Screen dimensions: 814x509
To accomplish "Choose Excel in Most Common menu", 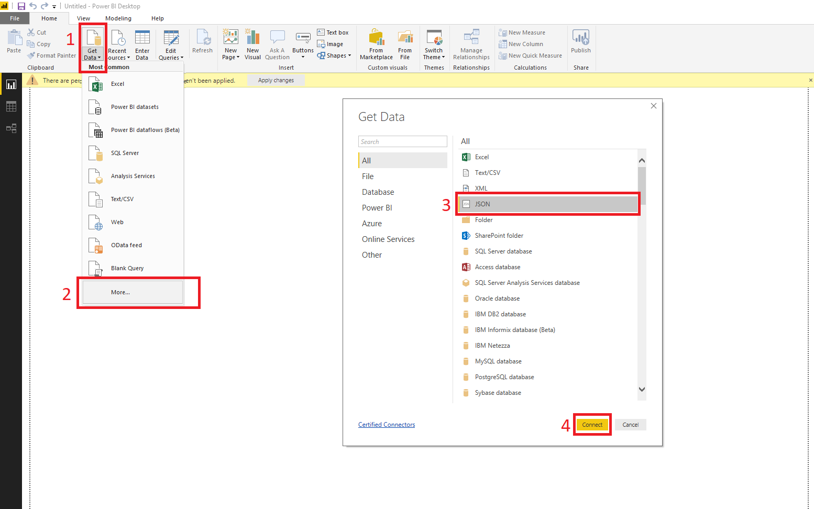I will tap(133, 84).
